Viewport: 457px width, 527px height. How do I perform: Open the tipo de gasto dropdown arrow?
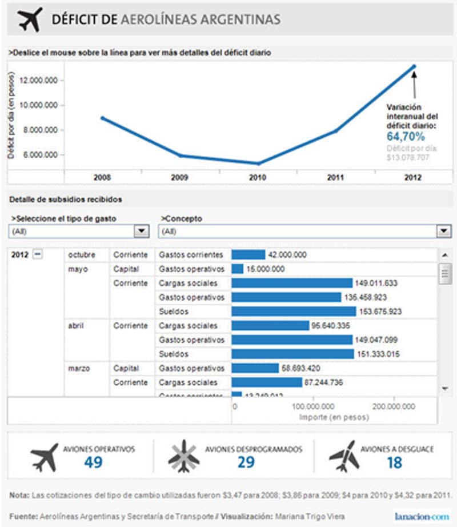(142, 231)
